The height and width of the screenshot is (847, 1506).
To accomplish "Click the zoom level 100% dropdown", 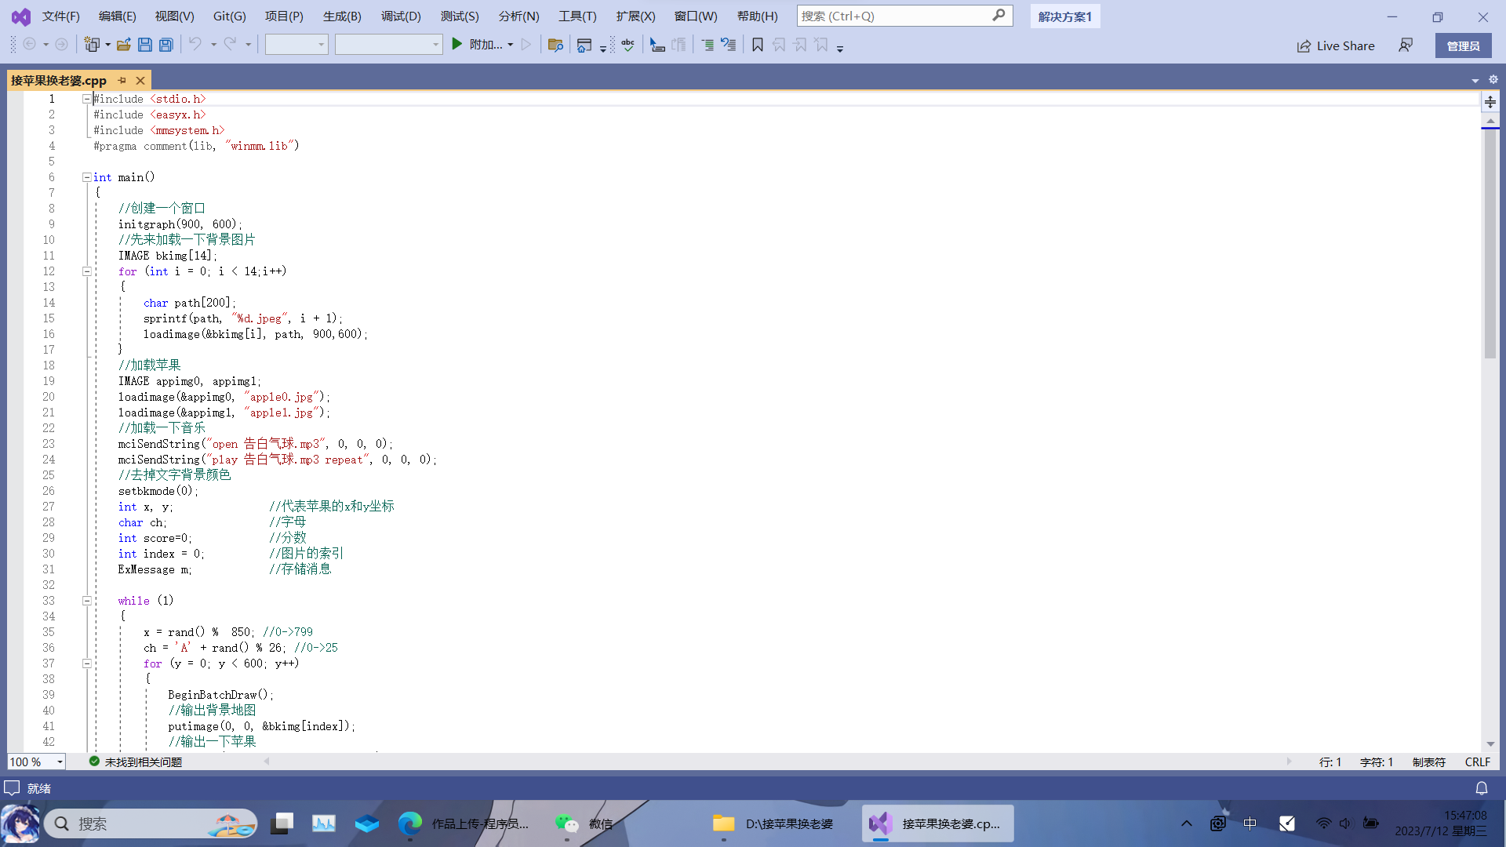I will point(36,762).
